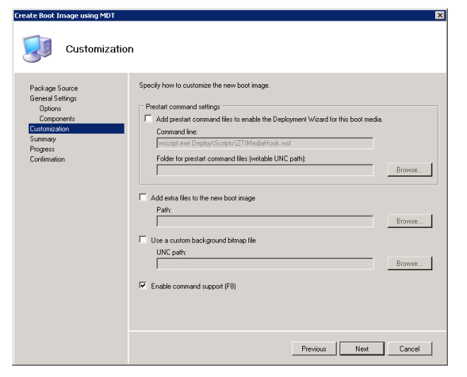The height and width of the screenshot is (377, 467).
Task: Select the highlighted Customization step
Action: pyautogui.click(x=50, y=129)
